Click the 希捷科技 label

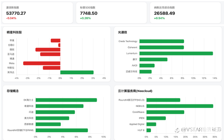point(29,106)
